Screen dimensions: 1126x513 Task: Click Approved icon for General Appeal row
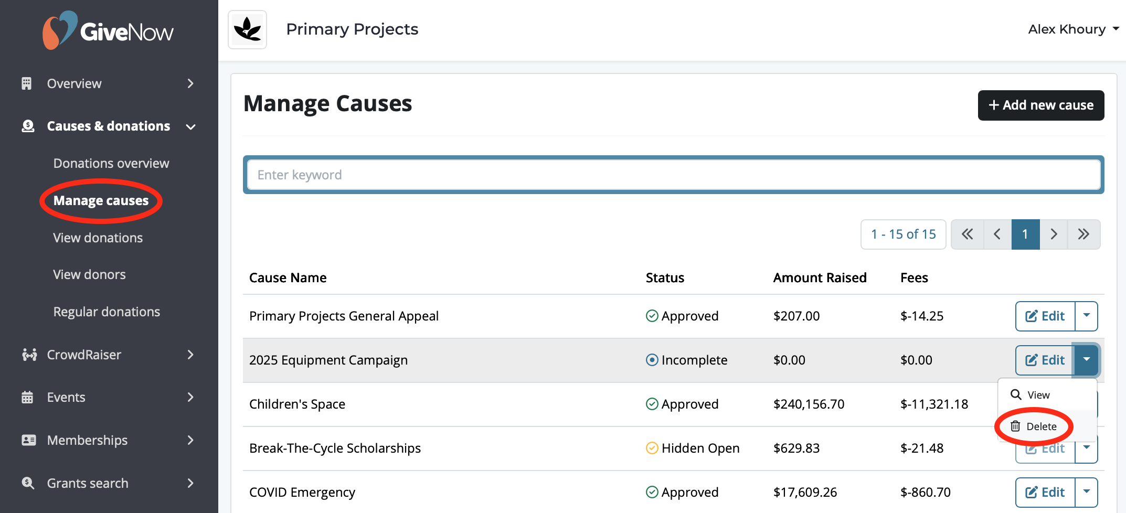click(652, 316)
